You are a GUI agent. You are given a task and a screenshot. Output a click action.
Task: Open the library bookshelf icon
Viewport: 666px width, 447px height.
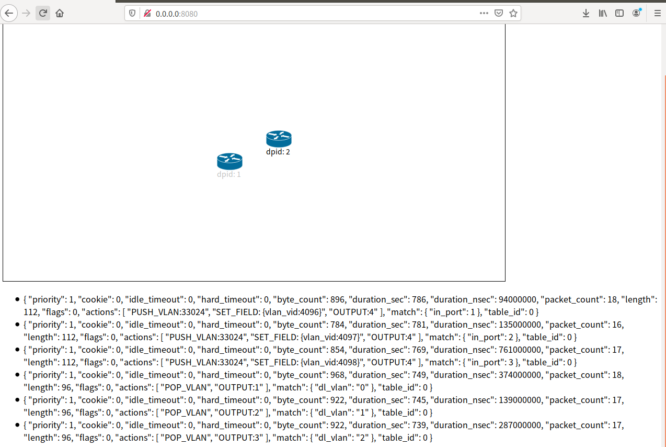pyautogui.click(x=603, y=13)
